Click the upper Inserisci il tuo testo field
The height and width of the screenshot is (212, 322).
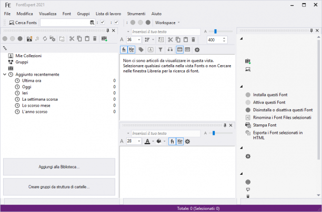(x=166, y=32)
